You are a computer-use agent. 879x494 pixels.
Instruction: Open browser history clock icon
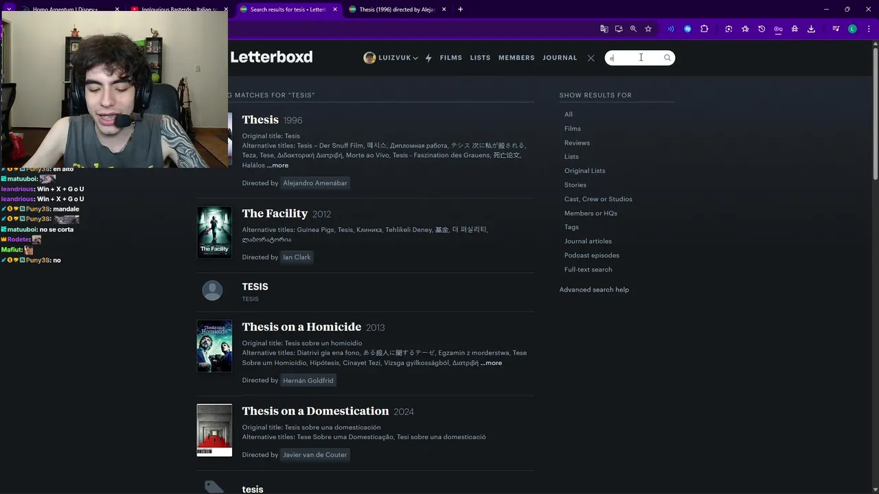762,29
